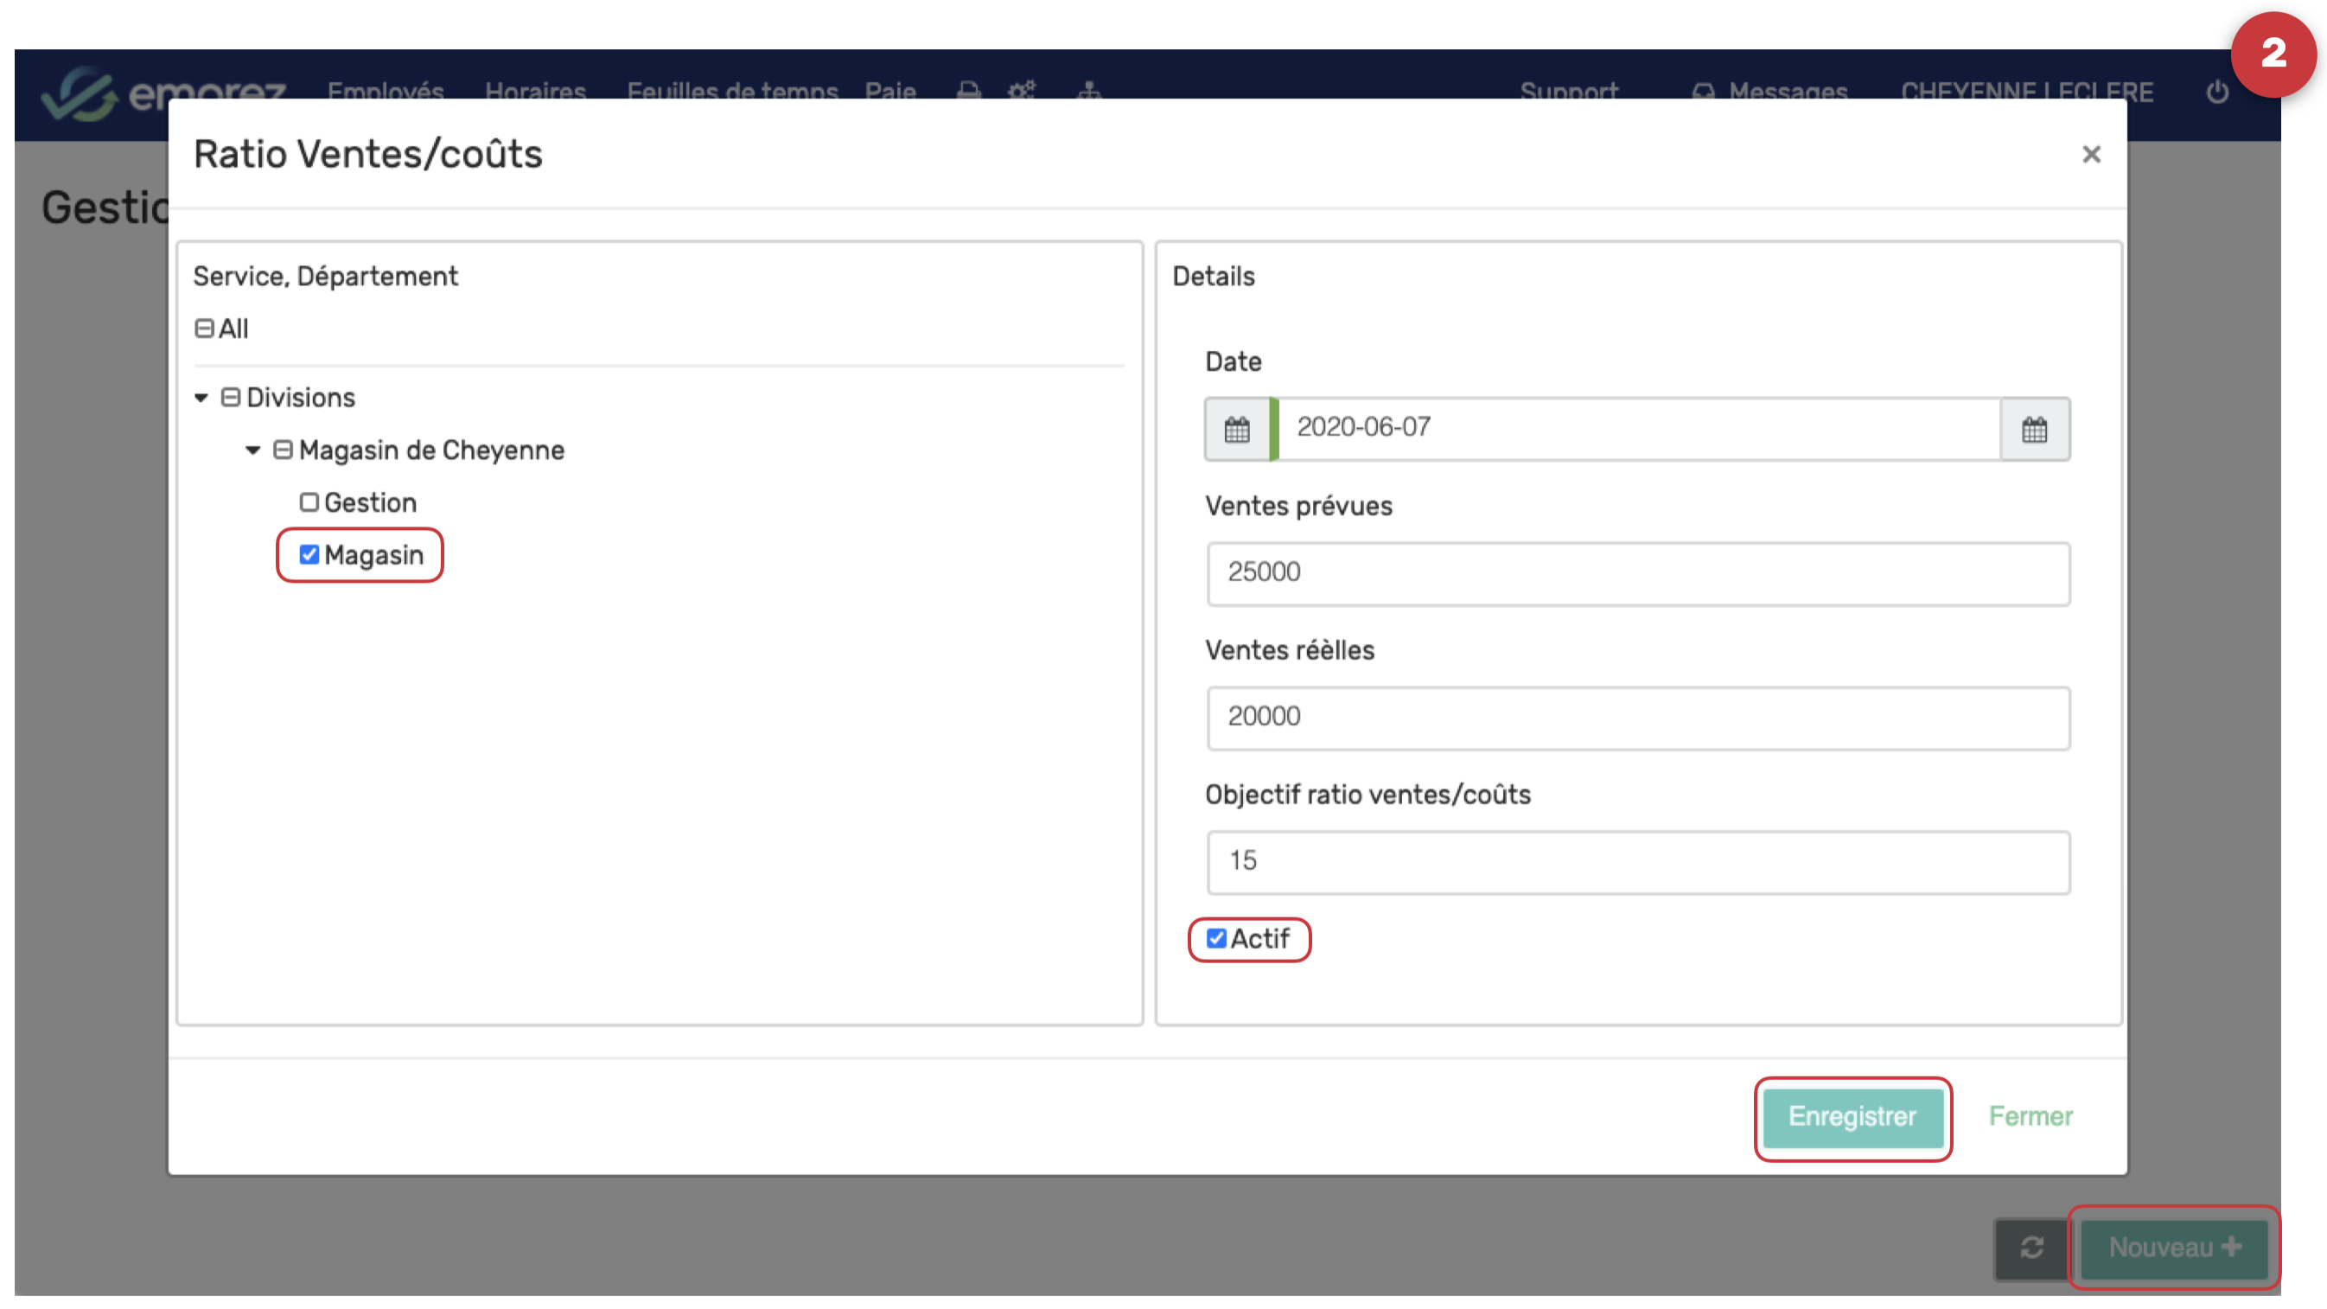Image resolution: width=2327 pixels, height=1309 pixels.
Task: Close the Ratio Ventes/coûts dialog with X
Action: pyautogui.click(x=2090, y=155)
